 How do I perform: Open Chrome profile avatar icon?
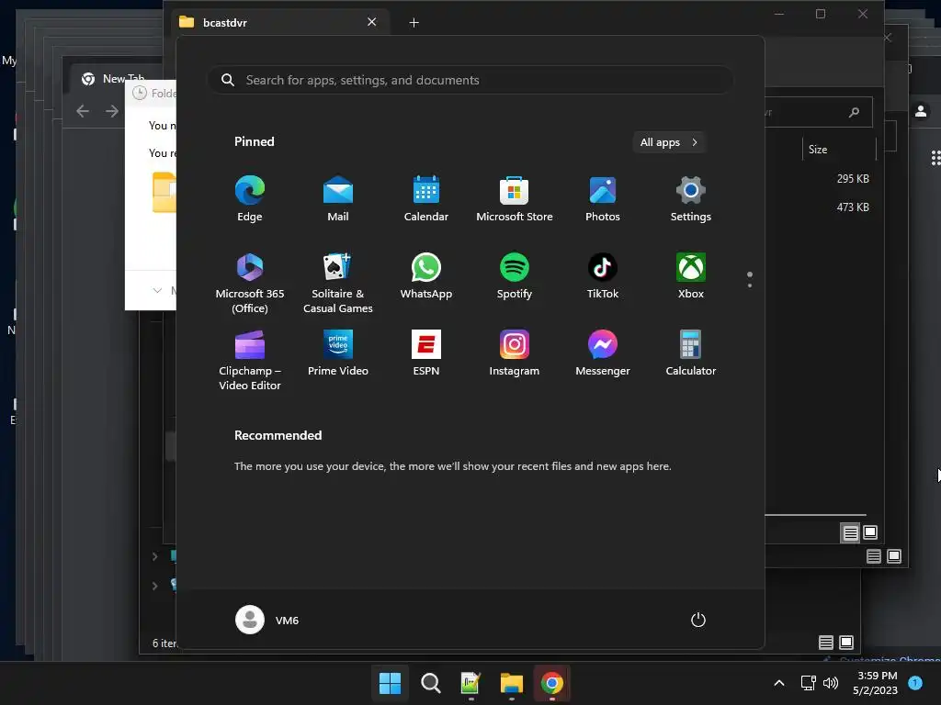tap(921, 111)
